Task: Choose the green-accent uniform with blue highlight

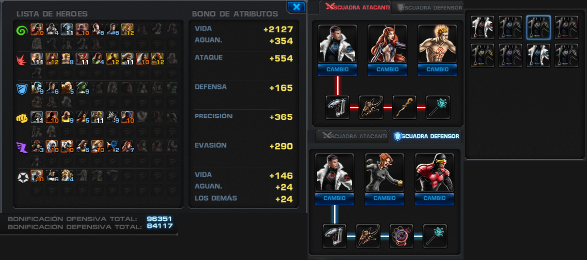Action: coord(538,27)
